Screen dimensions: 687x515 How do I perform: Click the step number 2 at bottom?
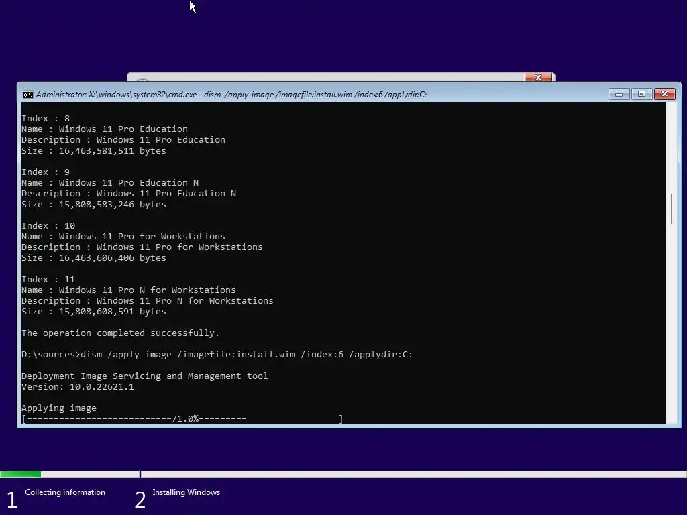point(140,500)
